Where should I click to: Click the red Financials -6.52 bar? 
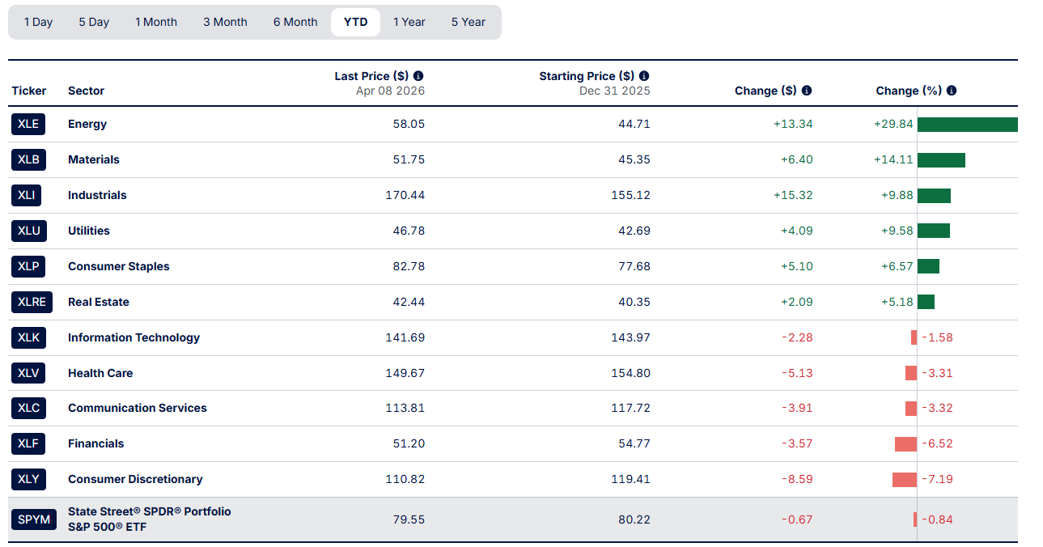[x=905, y=443]
